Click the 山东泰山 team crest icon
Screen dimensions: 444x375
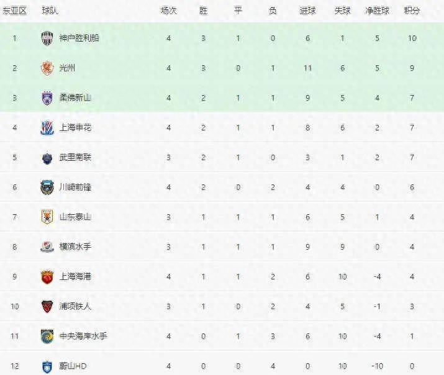tap(47, 217)
